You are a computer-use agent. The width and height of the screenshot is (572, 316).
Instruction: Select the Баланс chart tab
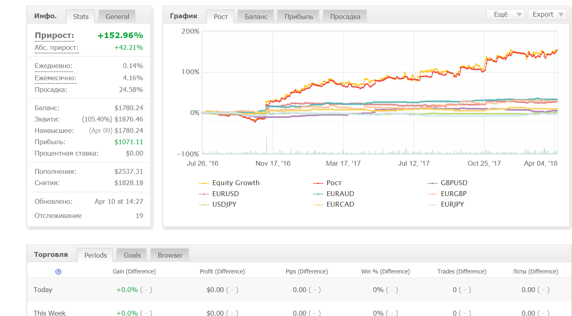(256, 17)
